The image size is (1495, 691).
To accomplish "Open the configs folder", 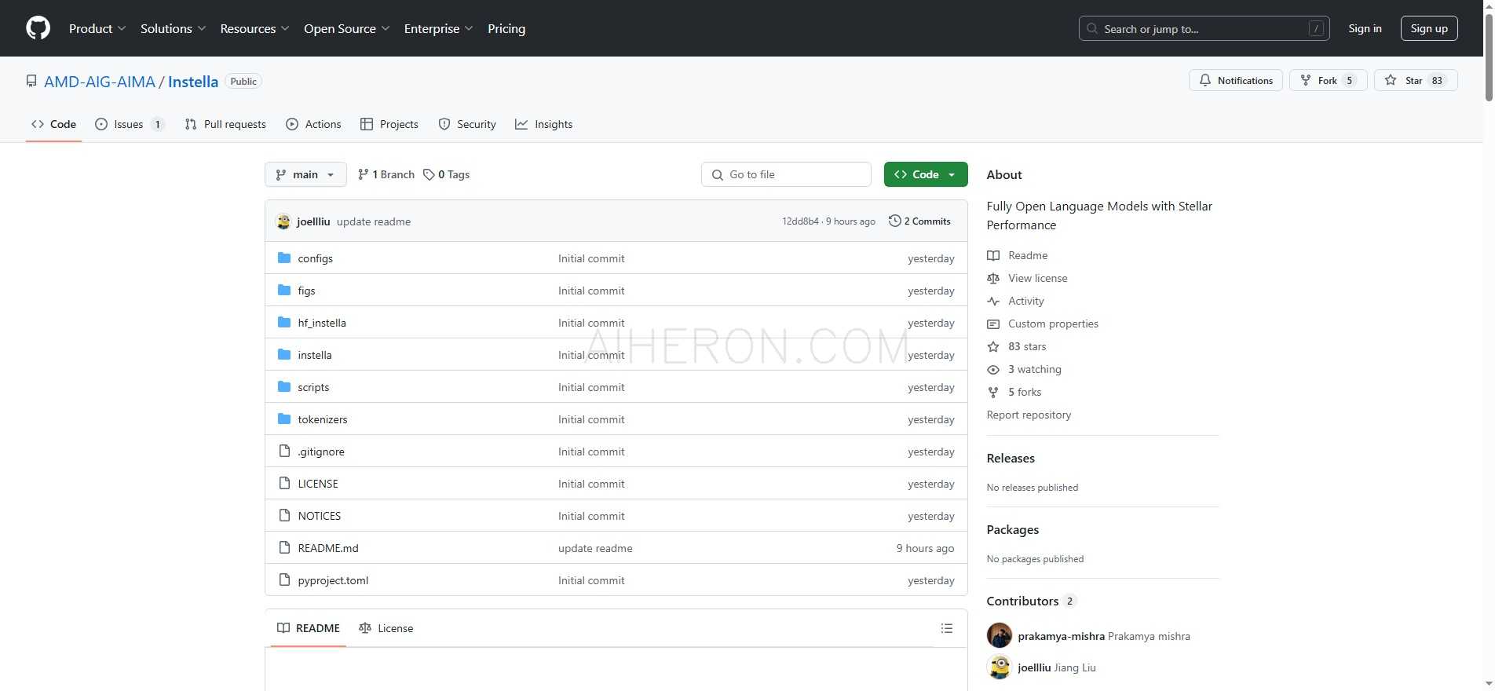I will (315, 258).
